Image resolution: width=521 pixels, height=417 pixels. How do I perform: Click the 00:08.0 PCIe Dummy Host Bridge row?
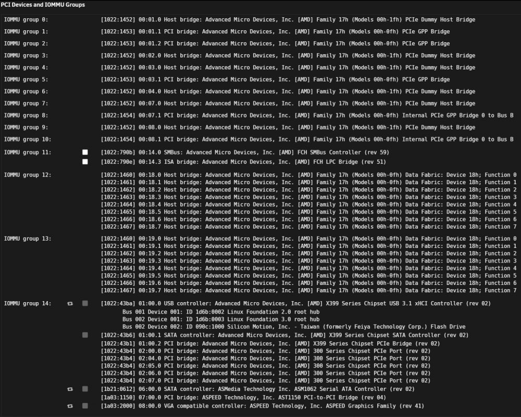[288, 127]
